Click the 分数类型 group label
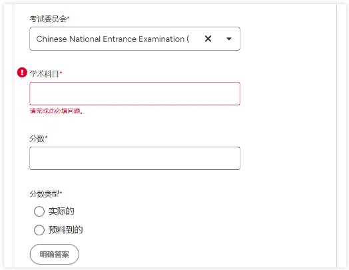349x270 pixels. click(45, 194)
